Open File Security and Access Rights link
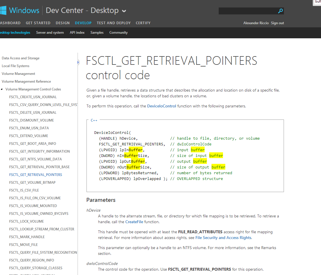Screen dimensions: 321x275 223,238
